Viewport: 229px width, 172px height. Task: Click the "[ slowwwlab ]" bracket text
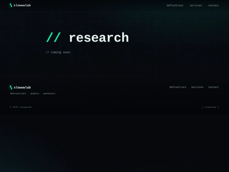pos(210,107)
